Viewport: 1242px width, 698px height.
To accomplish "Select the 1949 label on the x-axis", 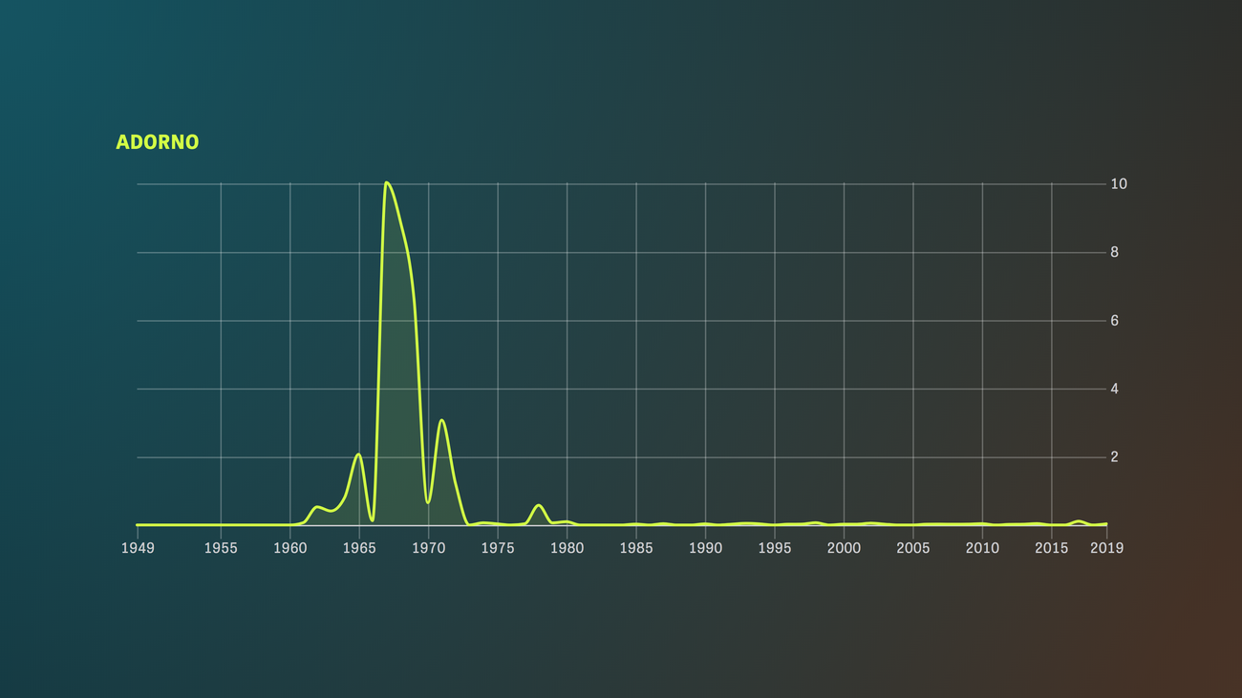I will pos(138,548).
